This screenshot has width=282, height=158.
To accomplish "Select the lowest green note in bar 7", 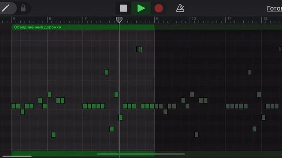I will (x=111, y=129).
